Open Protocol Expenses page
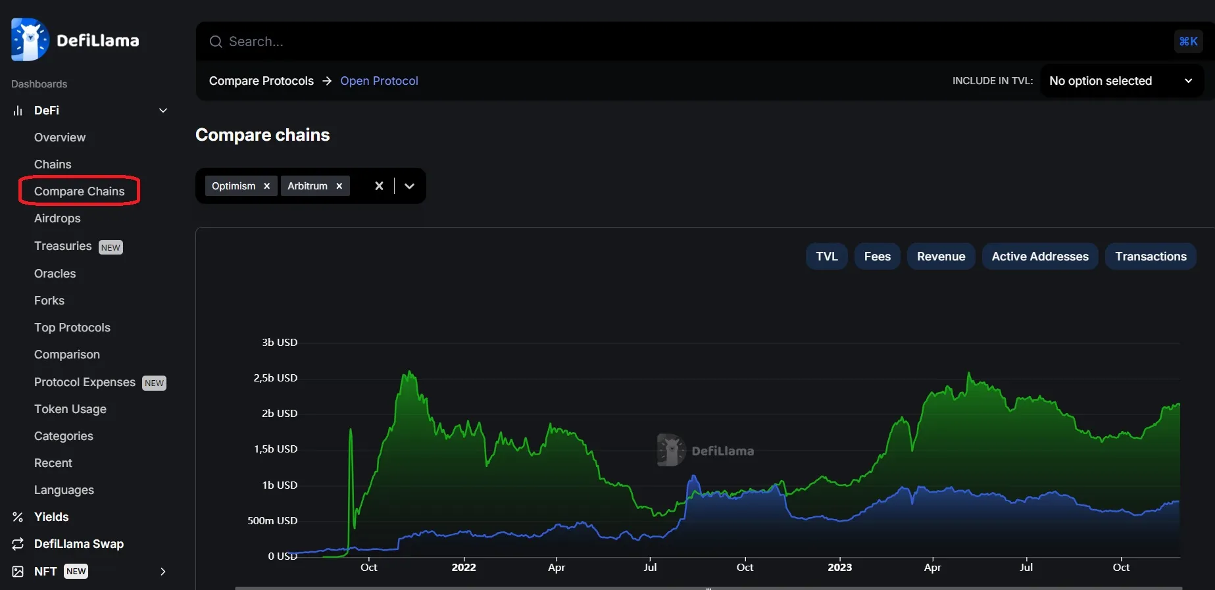The height and width of the screenshot is (590, 1215). point(85,382)
